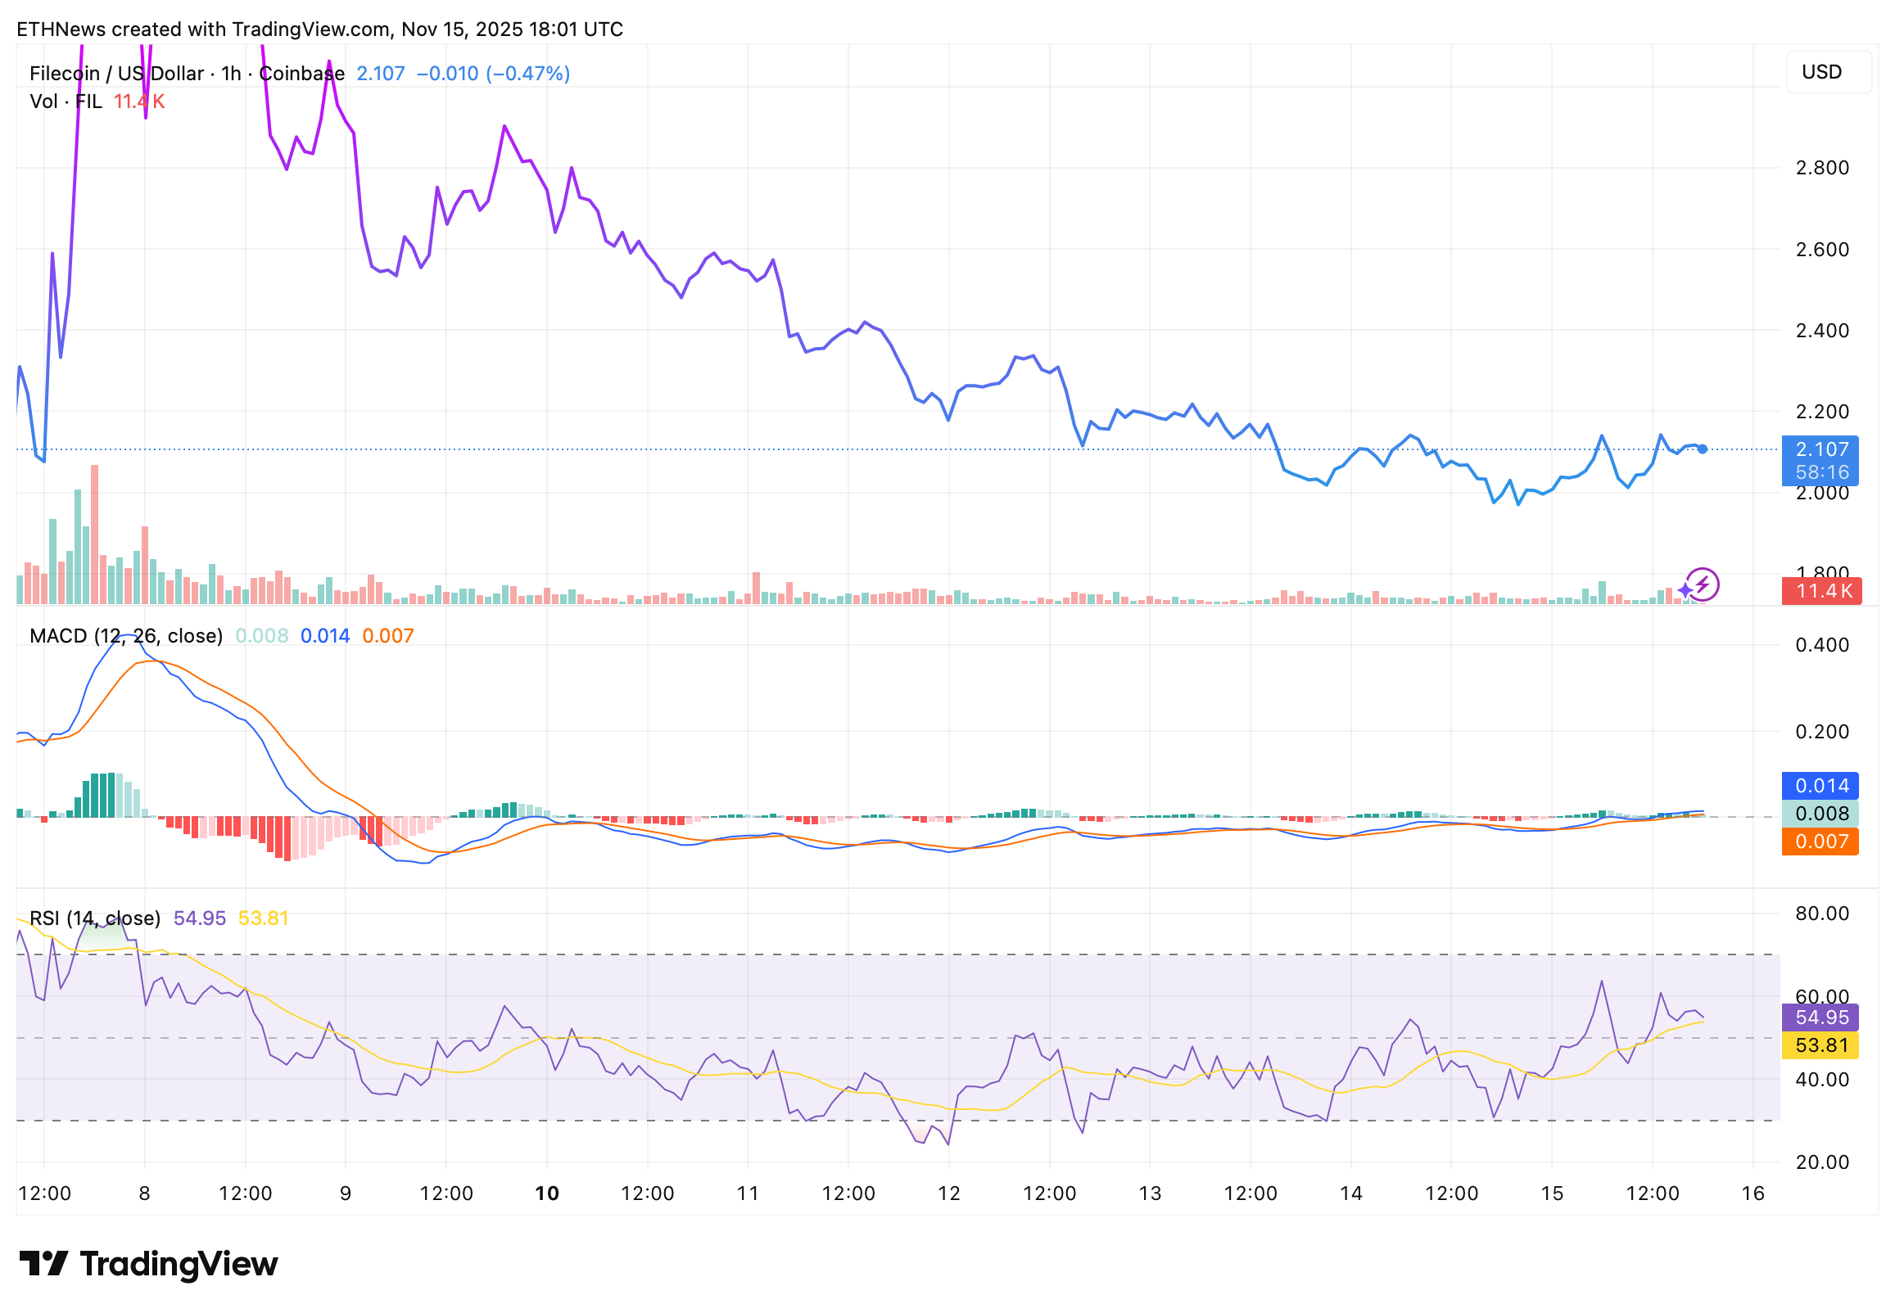Click the blue 0.014 MACD value tag
Screen dimensions: 1895x1313
point(1820,786)
